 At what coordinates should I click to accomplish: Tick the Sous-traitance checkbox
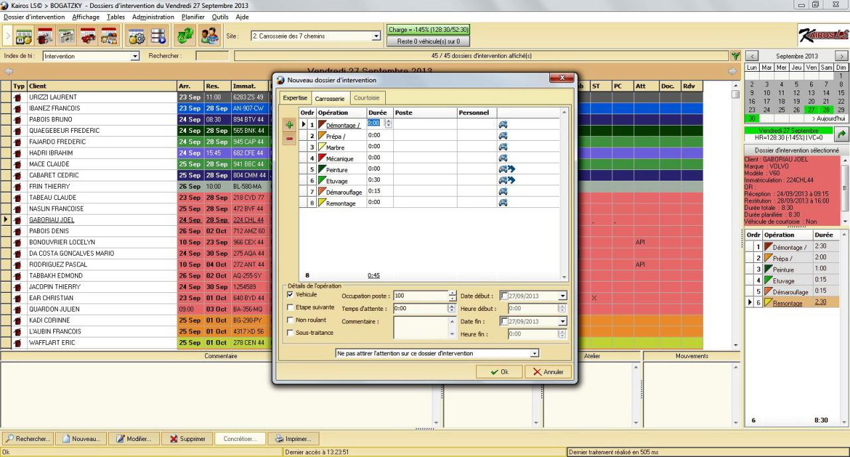290,332
